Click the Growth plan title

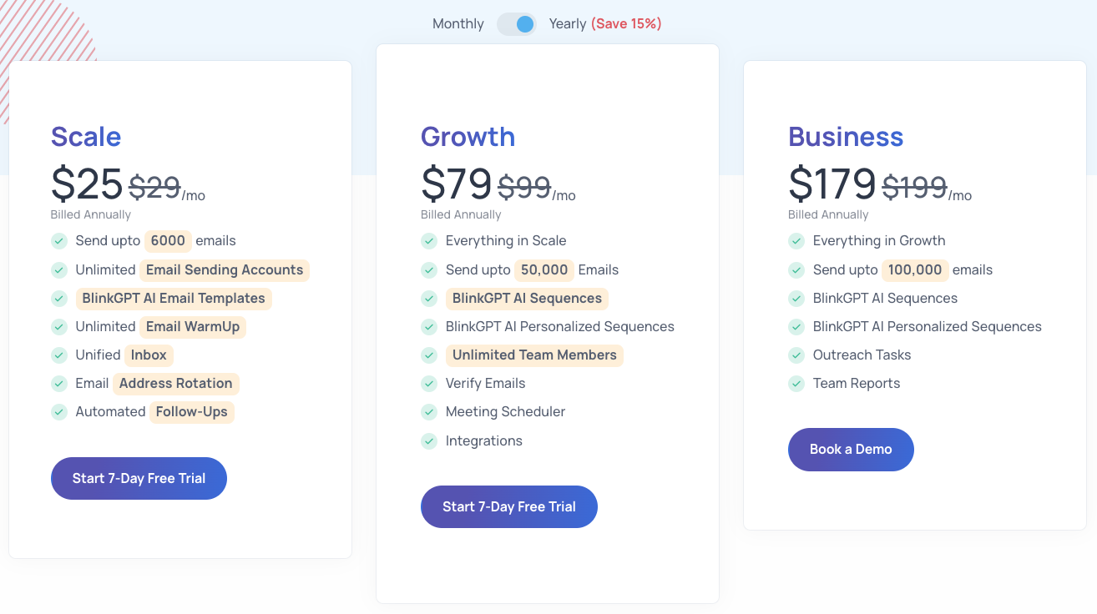pyautogui.click(x=468, y=137)
